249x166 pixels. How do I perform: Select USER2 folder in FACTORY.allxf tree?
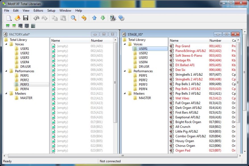point(25,53)
